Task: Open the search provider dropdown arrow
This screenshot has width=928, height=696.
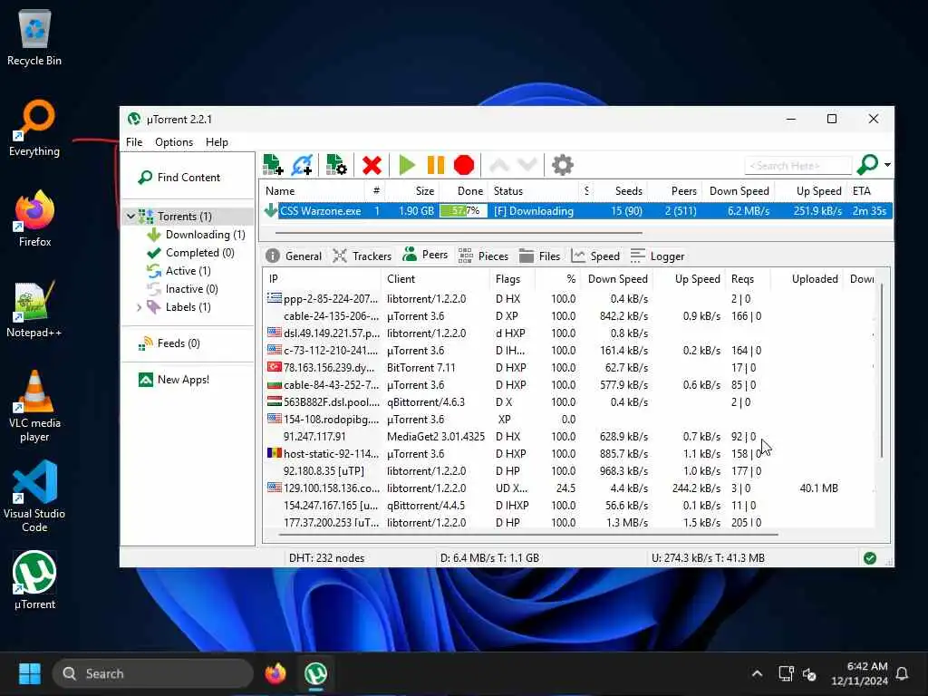Action: tap(887, 165)
